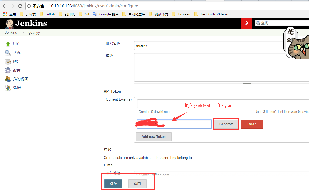The image size is (309, 191).
Task: Click the red notification badge showing 2
Action: click(x=246, y=24)
